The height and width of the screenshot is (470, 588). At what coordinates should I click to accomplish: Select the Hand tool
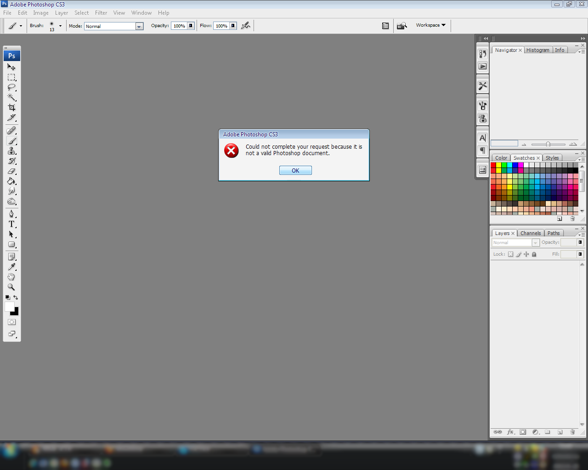pyautogui.click(x=11, y=277)
